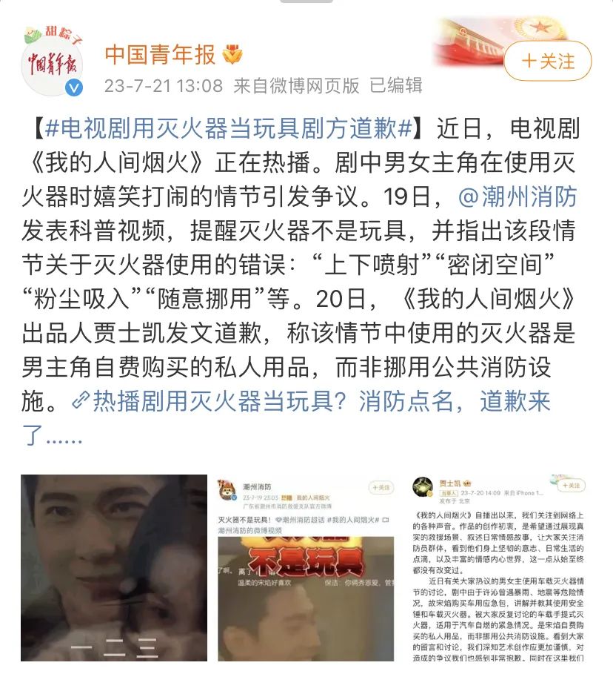View third image 贾士凯 apology screenshot
This screenshot has height=674, width=613.
(498, 568)
